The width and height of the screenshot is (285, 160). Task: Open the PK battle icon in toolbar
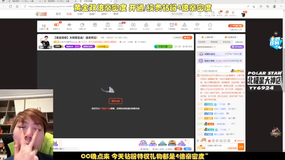tap(159, 25)
